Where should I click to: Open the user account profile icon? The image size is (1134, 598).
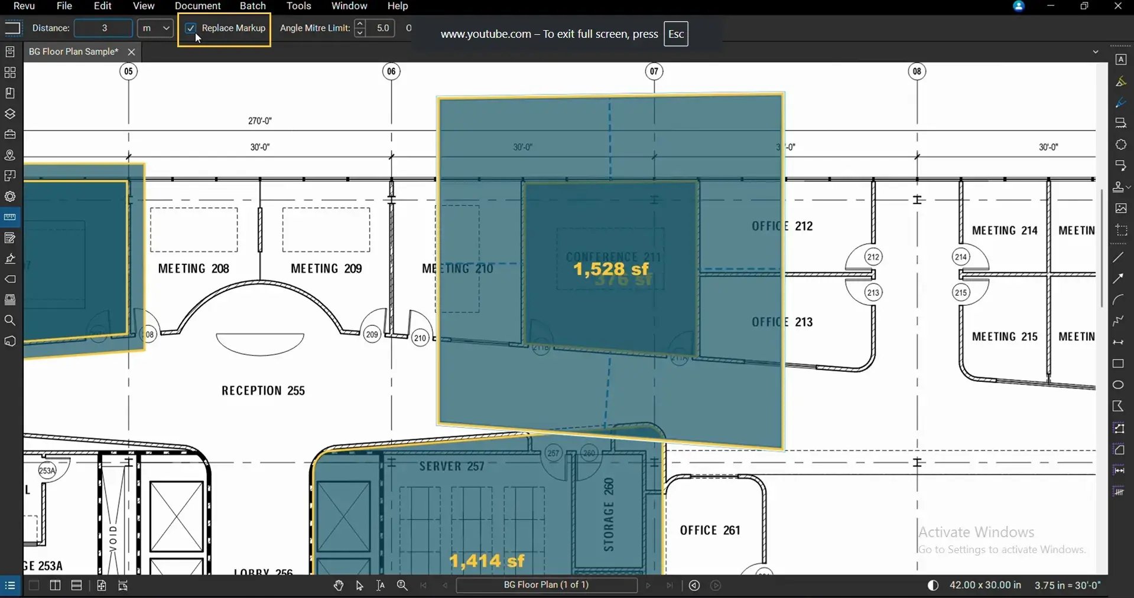(1018, 6)
